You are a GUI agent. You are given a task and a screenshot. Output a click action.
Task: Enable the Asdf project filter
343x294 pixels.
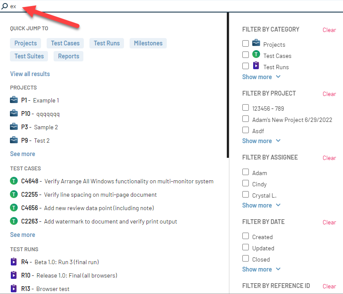pyautogui.click(x=245, y=130)
